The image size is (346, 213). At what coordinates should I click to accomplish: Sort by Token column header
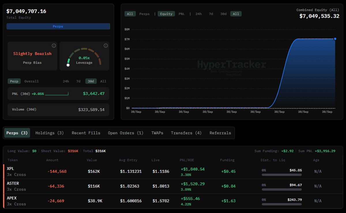click(x=12, y=160)
